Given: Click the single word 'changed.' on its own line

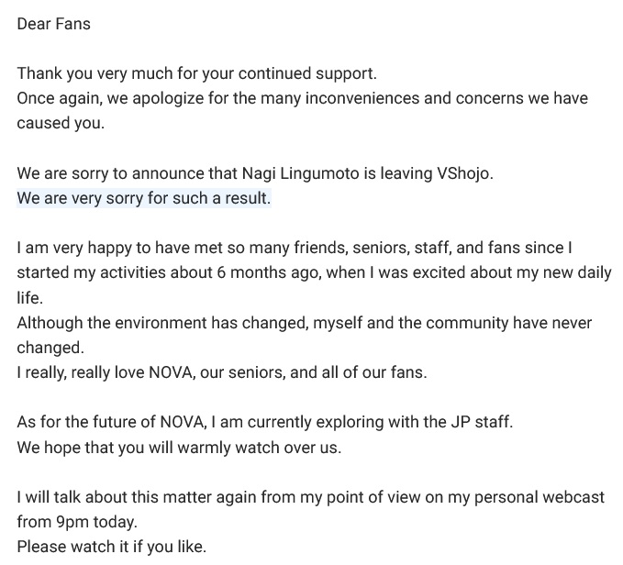Looking at the screenshot, I should click(x=50, y=348).
